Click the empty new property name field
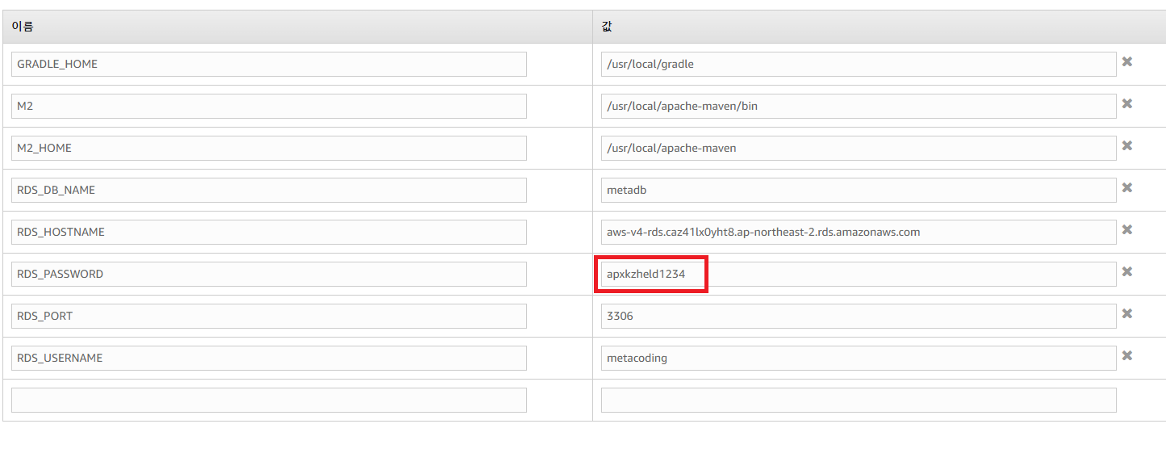 pos(269,400)
